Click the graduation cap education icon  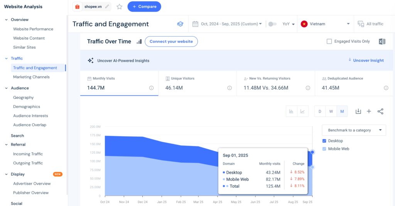click(180, 24)
